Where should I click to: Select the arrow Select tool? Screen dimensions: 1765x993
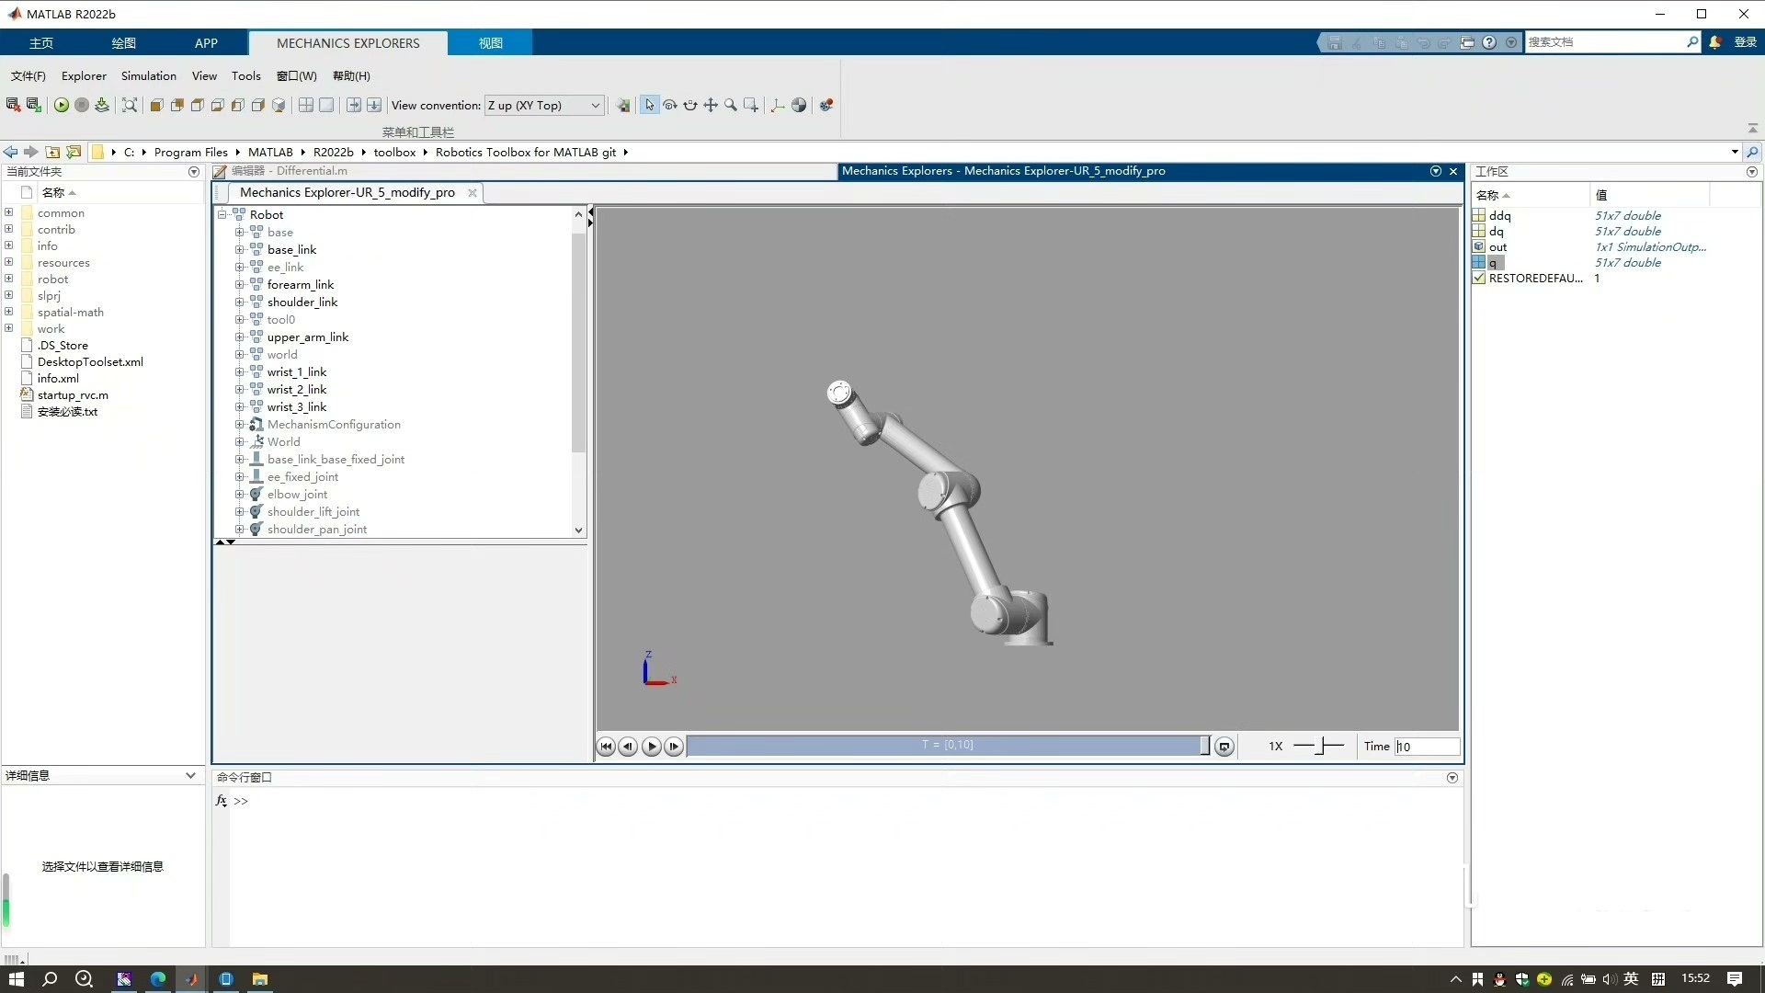(x=650, y=106)
